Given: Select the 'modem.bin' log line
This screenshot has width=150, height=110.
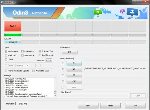Looking at the screenshot, I should click(x=14, y=83).
